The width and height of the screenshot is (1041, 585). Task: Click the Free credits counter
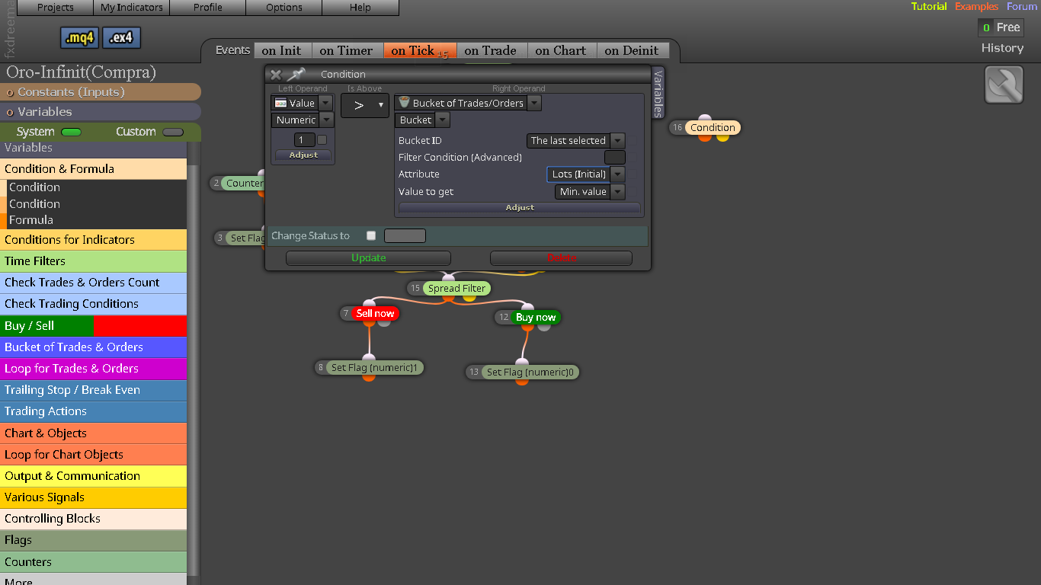pos(1001,27)
